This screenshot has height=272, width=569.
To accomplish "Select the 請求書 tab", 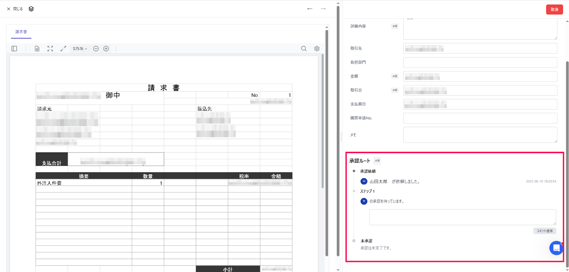I will 21,32.
